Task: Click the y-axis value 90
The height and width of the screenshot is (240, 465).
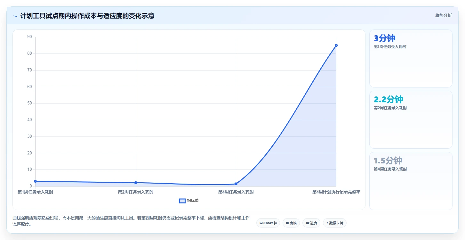Action: (x=30, y=37)
